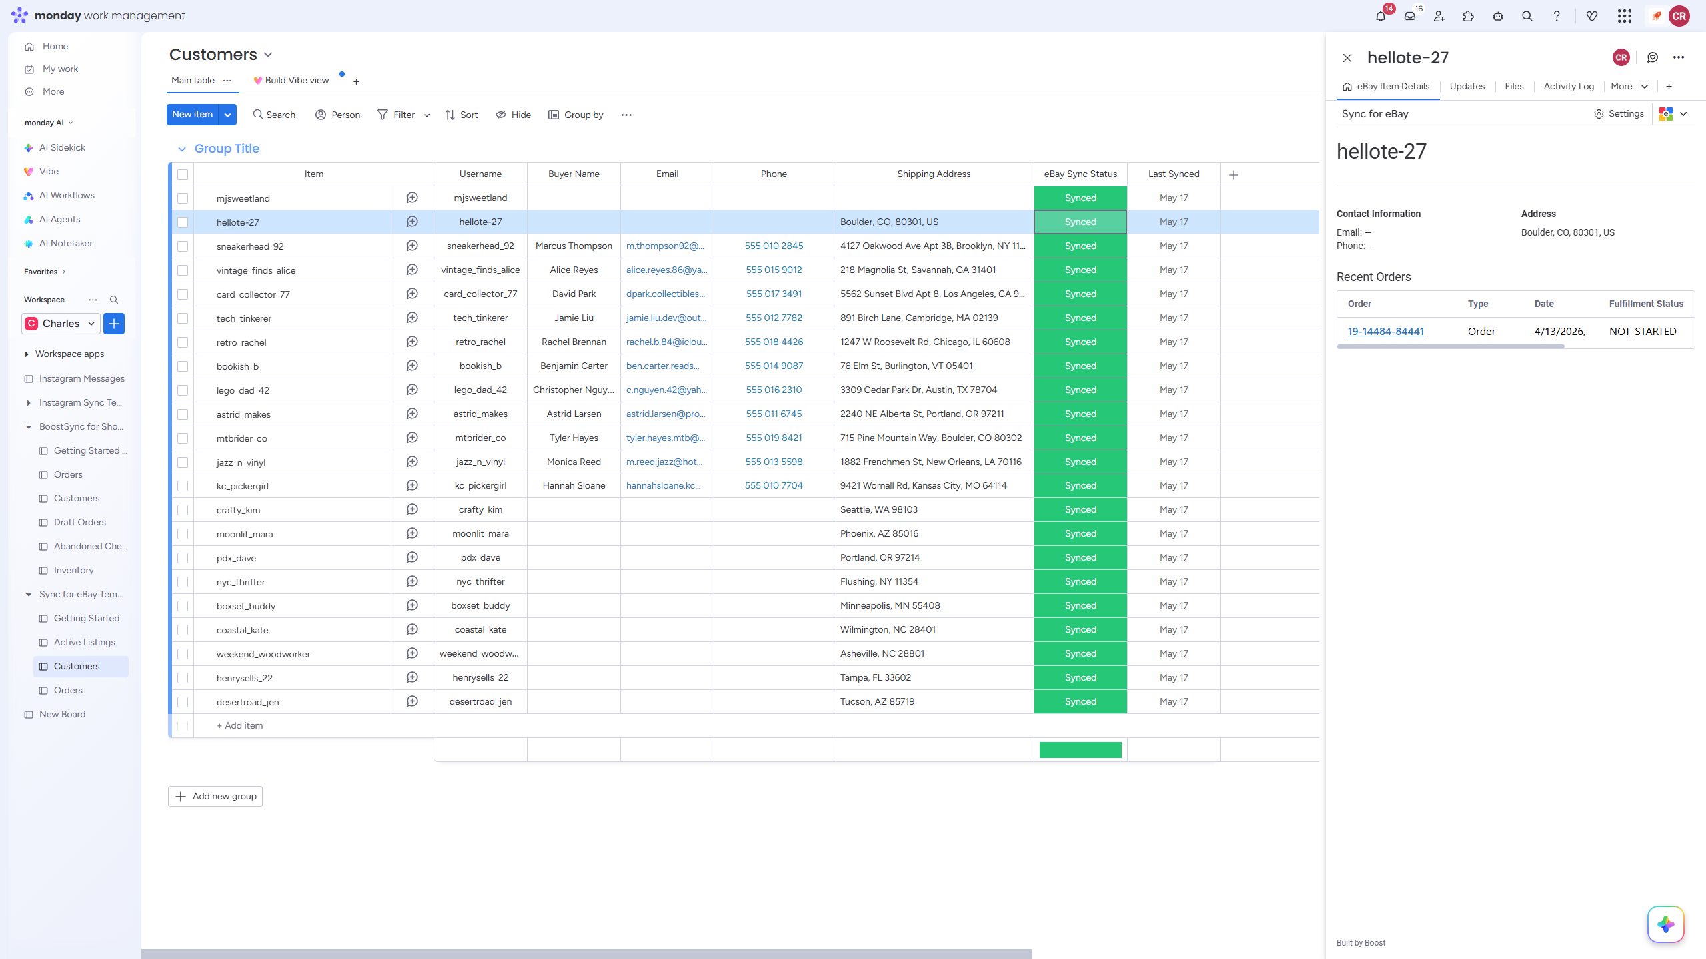Open the products switcher grid icon

tap(1625, 16)
